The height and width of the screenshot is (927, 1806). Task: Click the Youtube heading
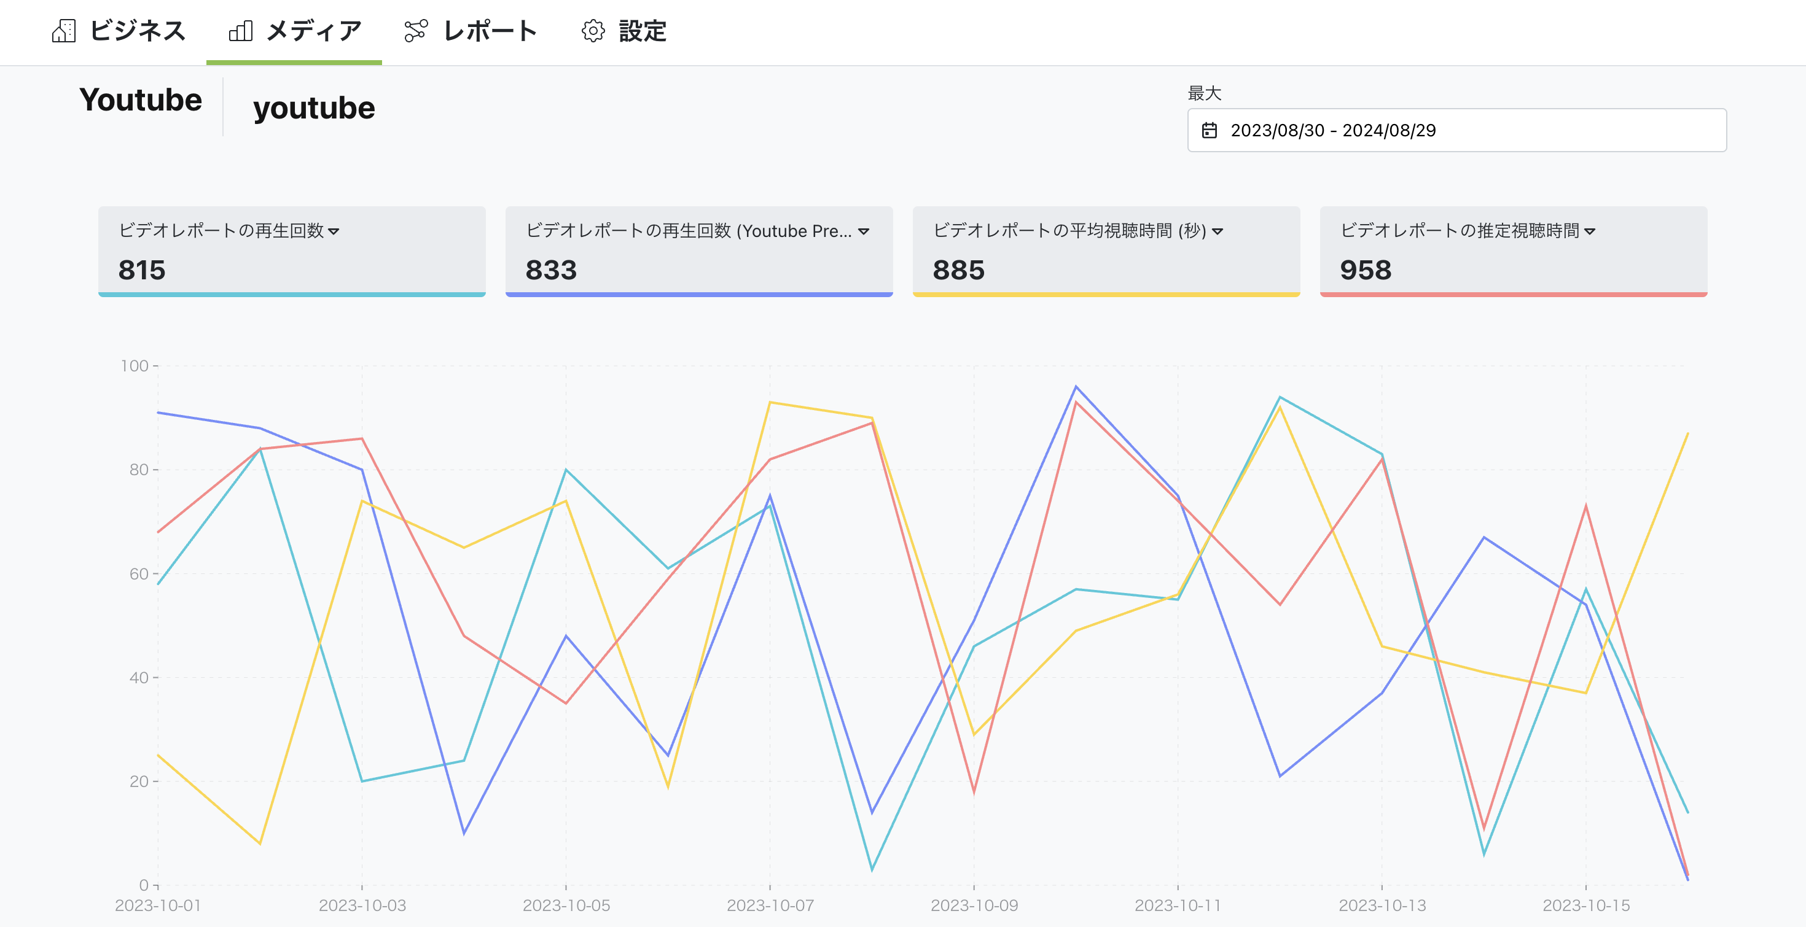point(139,100)
